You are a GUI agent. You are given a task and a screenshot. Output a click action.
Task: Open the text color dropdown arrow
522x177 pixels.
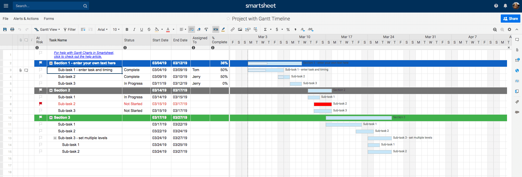click(174, 29)
